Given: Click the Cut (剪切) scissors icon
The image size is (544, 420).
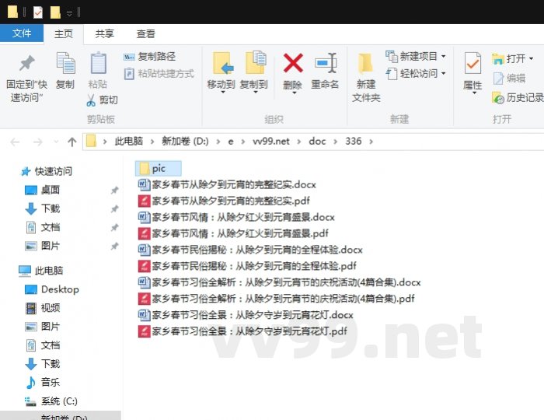Looking at the screenshot, I should (x=91, y=100).
